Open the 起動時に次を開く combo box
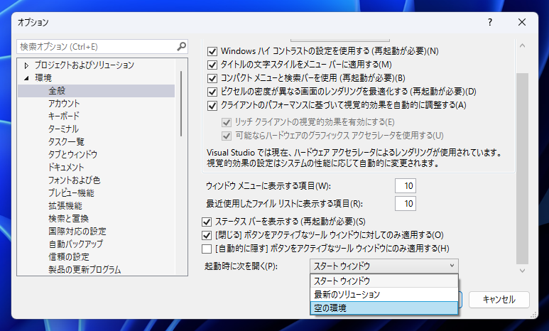Screen dimensions: 549x331 384,266
